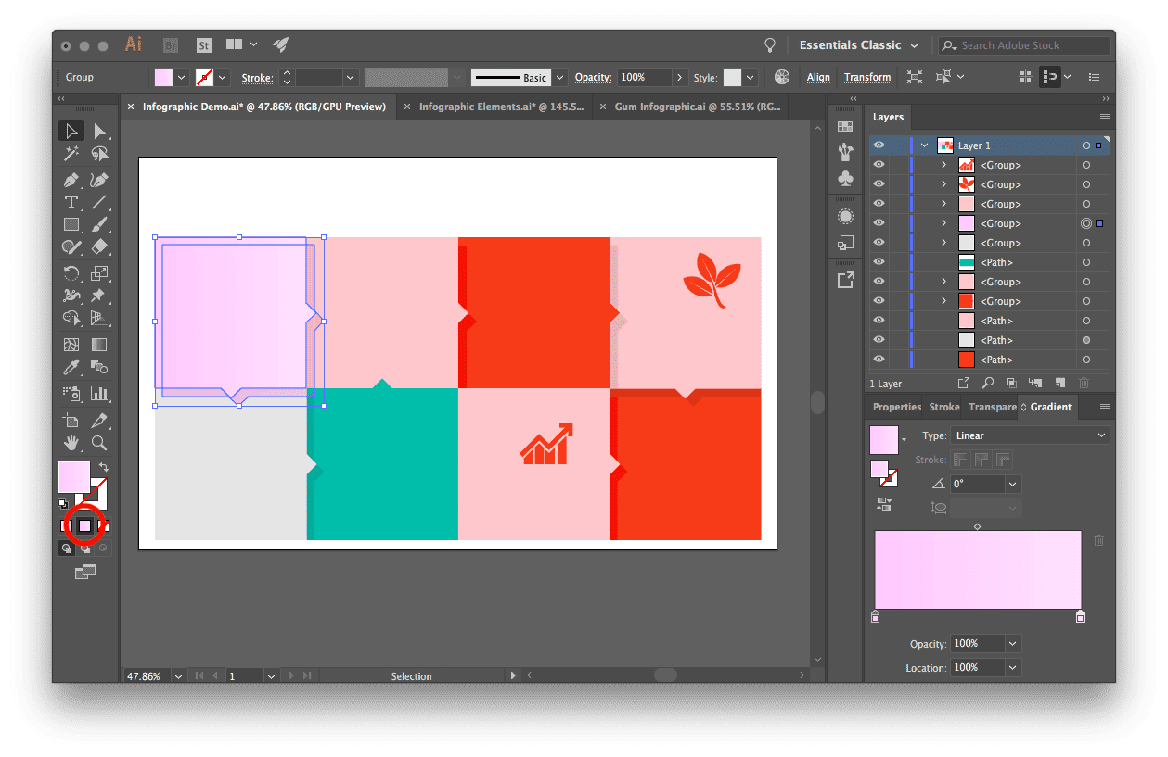Choose the Rectangle tool

[x=71, y=224]
